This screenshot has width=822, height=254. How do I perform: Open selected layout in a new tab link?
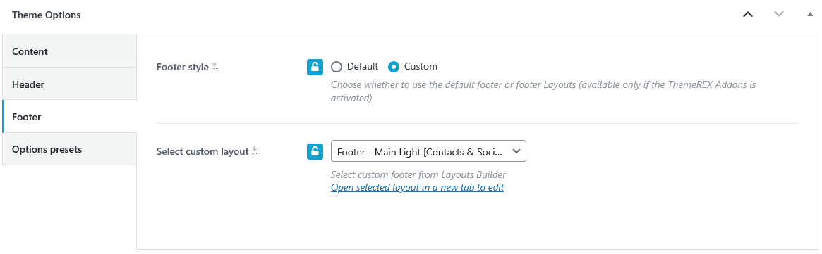click(417, 188)
